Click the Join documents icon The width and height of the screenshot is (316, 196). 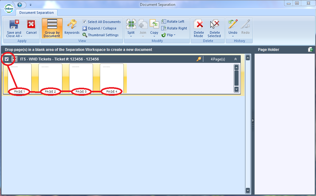pyautogui.click(x=143, y=24)
